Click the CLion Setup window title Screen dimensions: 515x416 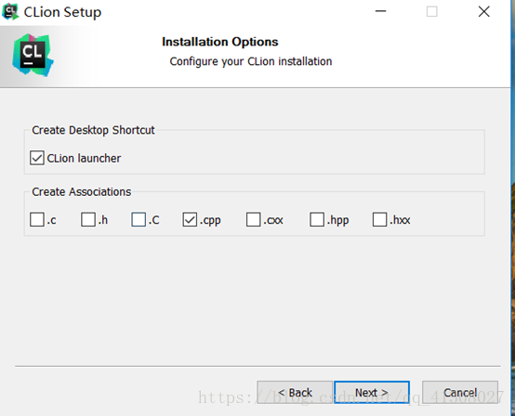pyautogui.click(x=62, y=12)
